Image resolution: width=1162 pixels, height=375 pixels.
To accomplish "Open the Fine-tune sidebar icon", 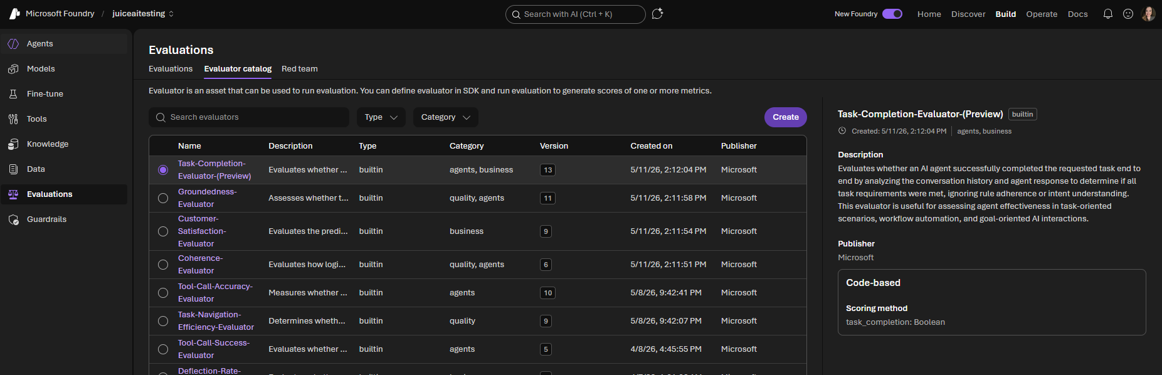I will (x=13, y=94).
